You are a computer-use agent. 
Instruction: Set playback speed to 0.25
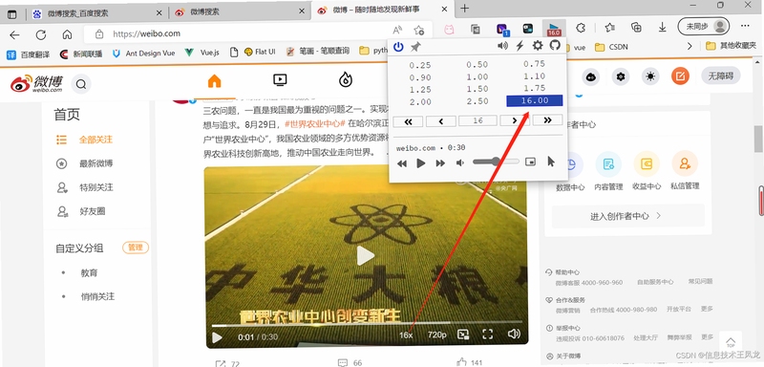[420, 65]
